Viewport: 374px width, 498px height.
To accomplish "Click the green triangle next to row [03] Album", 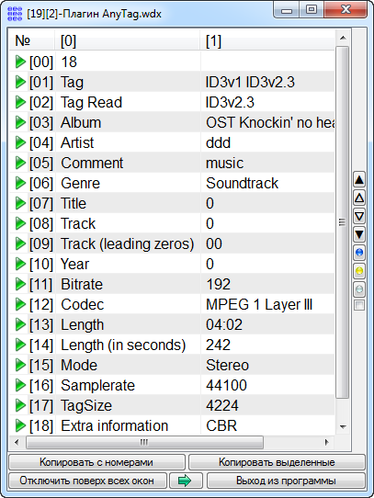I will [20, 122].
